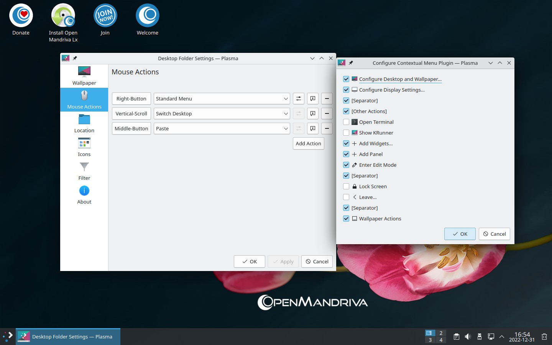Click Desktop Folder Settings taskbar entry

(x=68, y=337)
